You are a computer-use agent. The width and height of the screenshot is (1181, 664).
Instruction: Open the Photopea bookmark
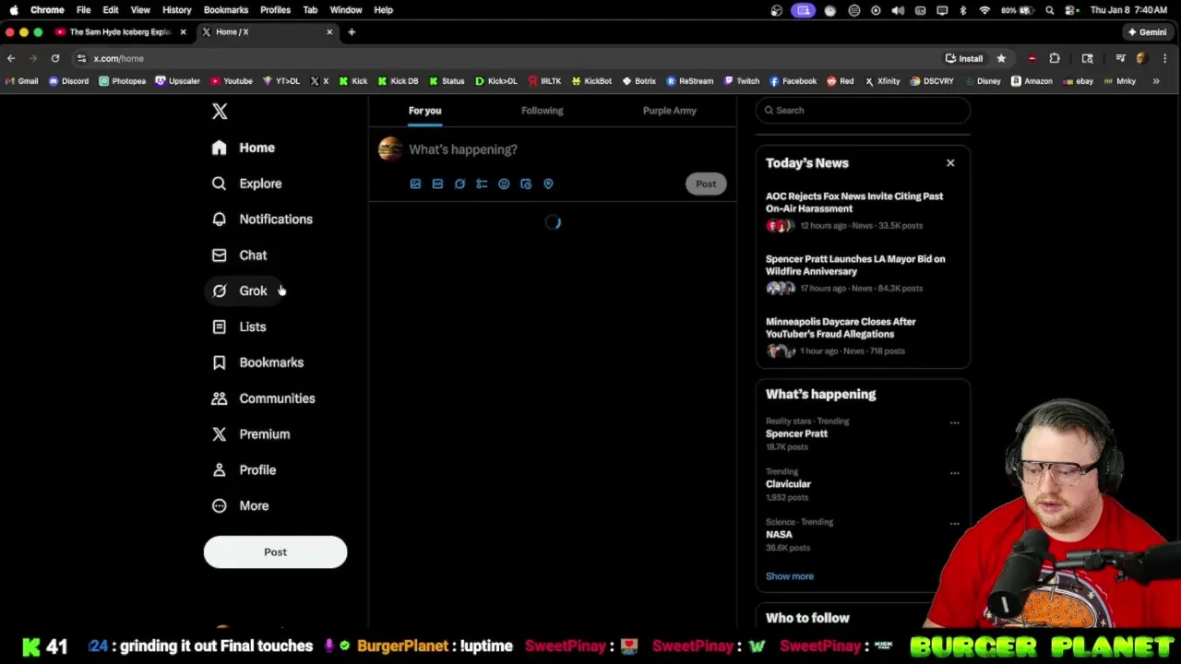[x=123, y=81]
